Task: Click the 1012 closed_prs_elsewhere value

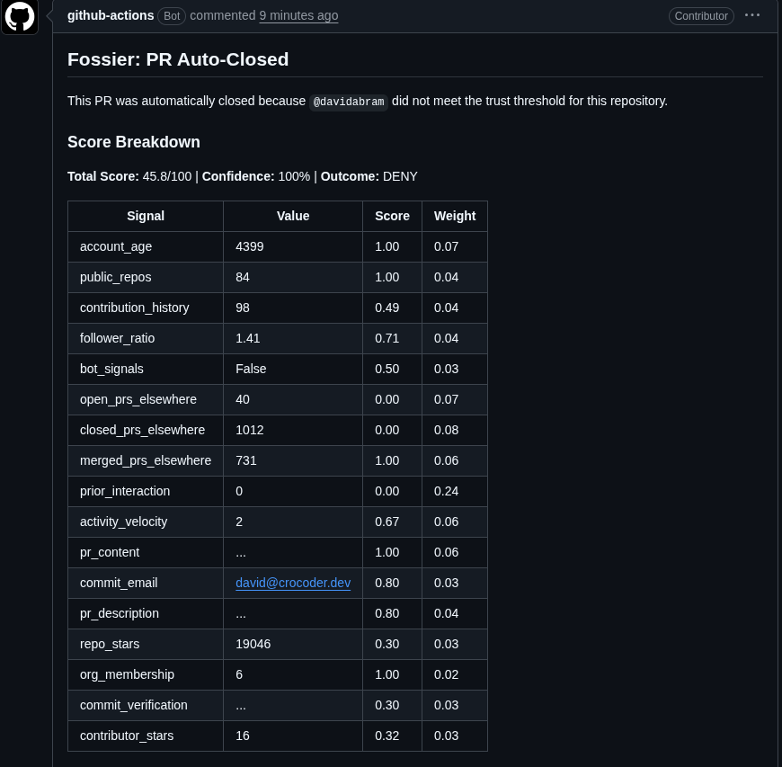Action: 249,430
